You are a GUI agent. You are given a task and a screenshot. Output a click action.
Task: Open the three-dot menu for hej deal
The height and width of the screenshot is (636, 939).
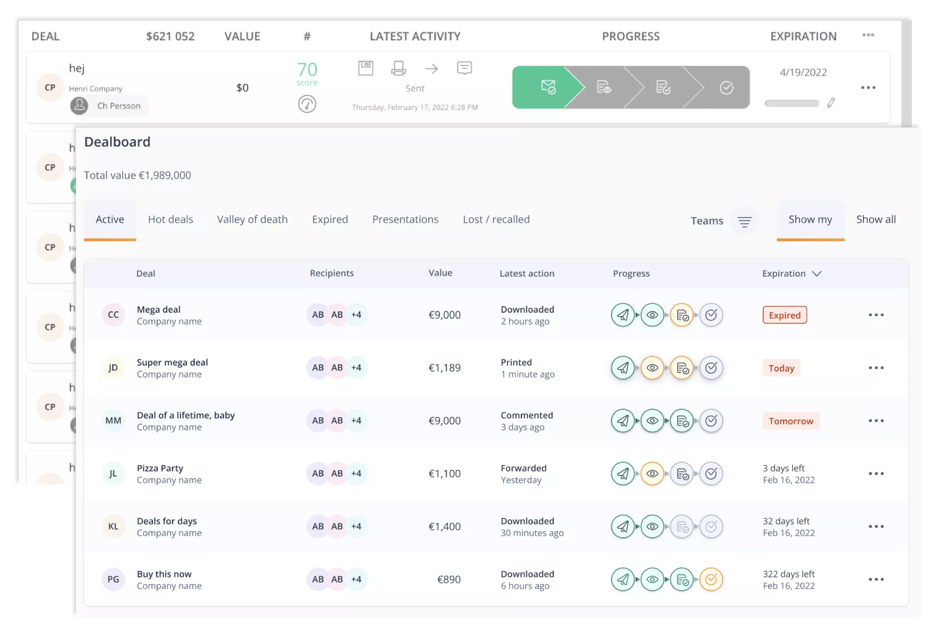868,88
